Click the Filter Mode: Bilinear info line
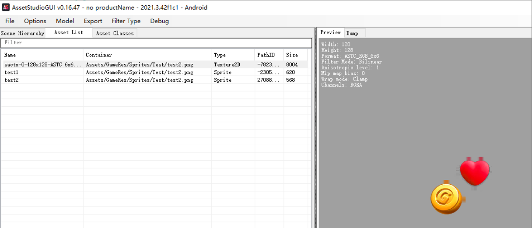 point(351,62)
